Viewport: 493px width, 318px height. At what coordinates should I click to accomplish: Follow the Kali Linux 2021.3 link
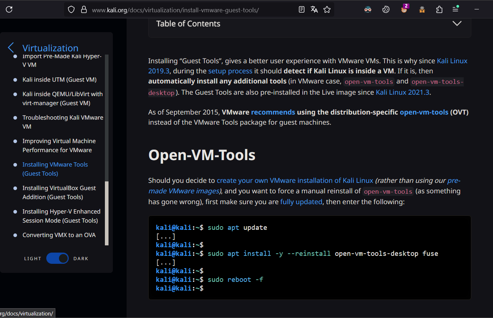[x=402, y=92]
